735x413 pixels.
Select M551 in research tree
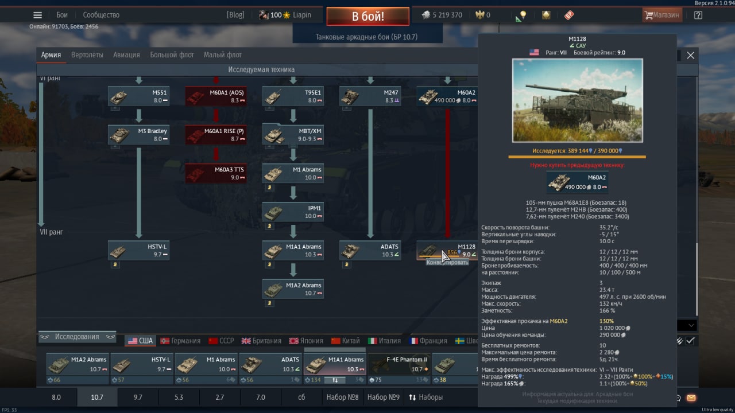pyautogui.click(x=138, y=96)
